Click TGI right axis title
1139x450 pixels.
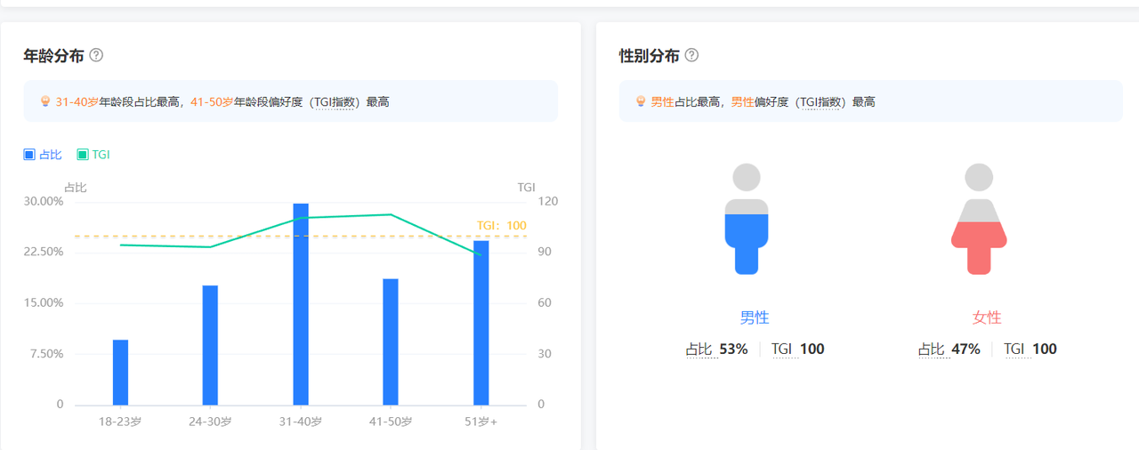coord(527,187)
